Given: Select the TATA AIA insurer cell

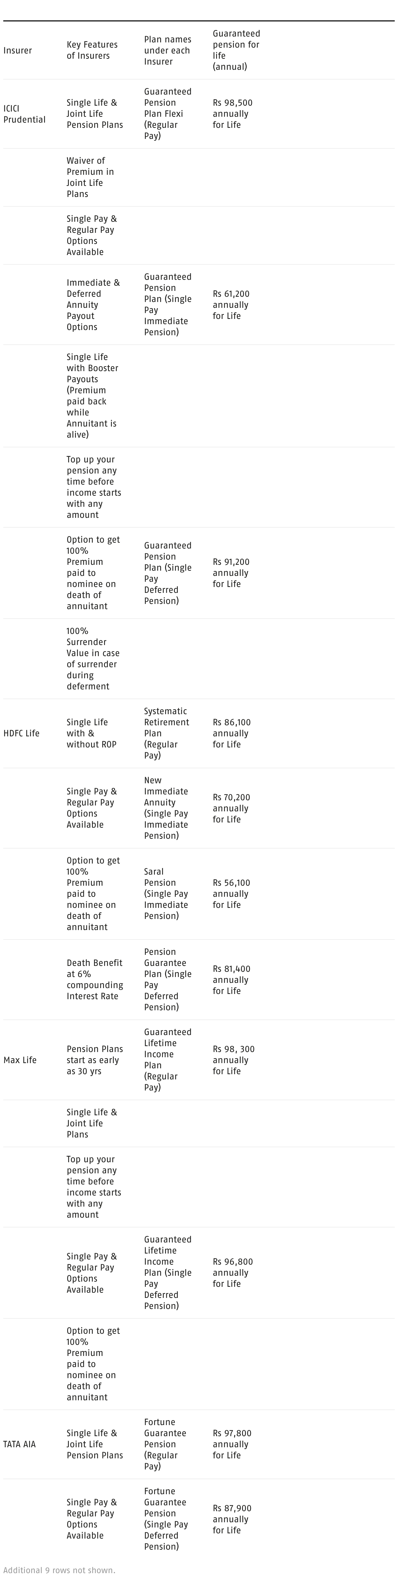Looking at the screenshot, I should point(20,1444).
